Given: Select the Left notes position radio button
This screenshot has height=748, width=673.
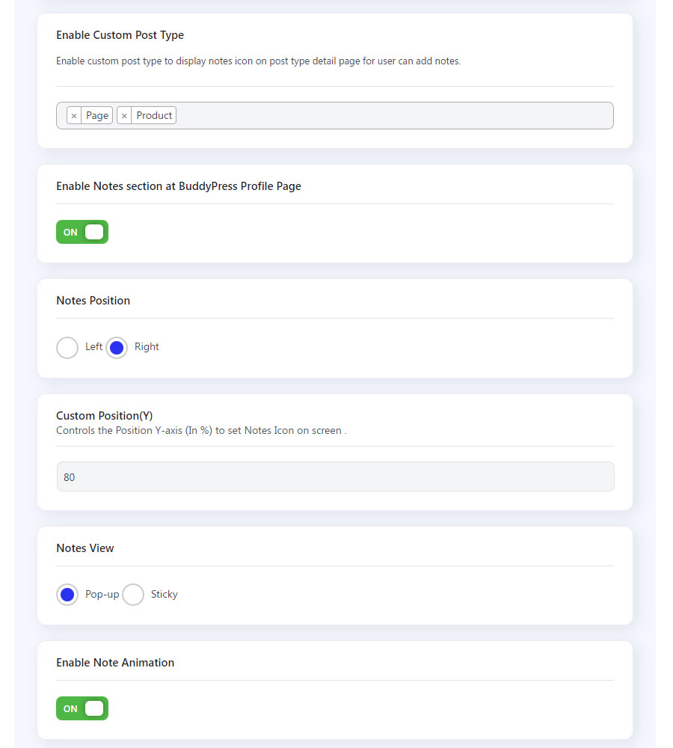Looking at the screenshot, I should pos(67,347).
